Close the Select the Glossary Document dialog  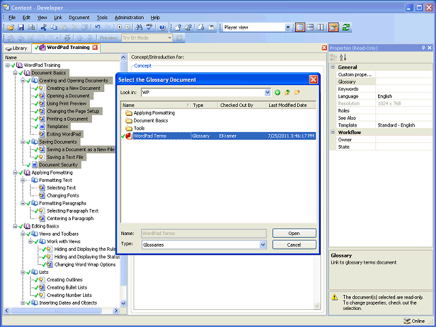coord(313,80)
